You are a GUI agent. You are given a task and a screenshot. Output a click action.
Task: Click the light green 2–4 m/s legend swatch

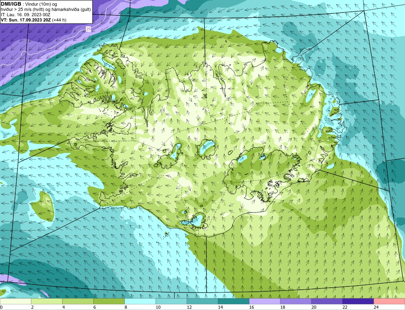pos(47,301)
